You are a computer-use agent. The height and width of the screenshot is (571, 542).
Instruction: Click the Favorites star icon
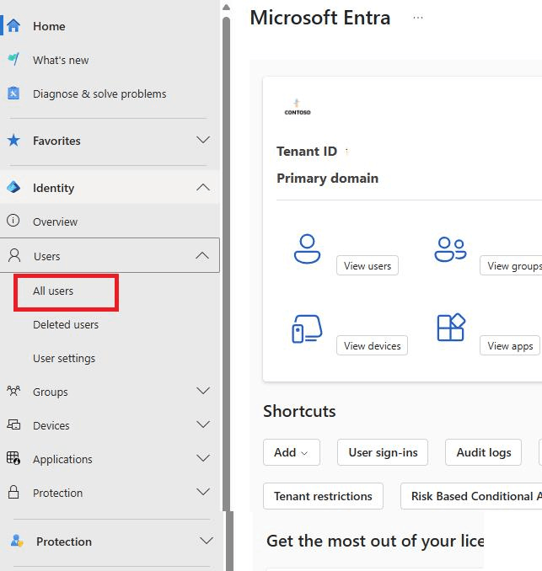tap(13, 140)
